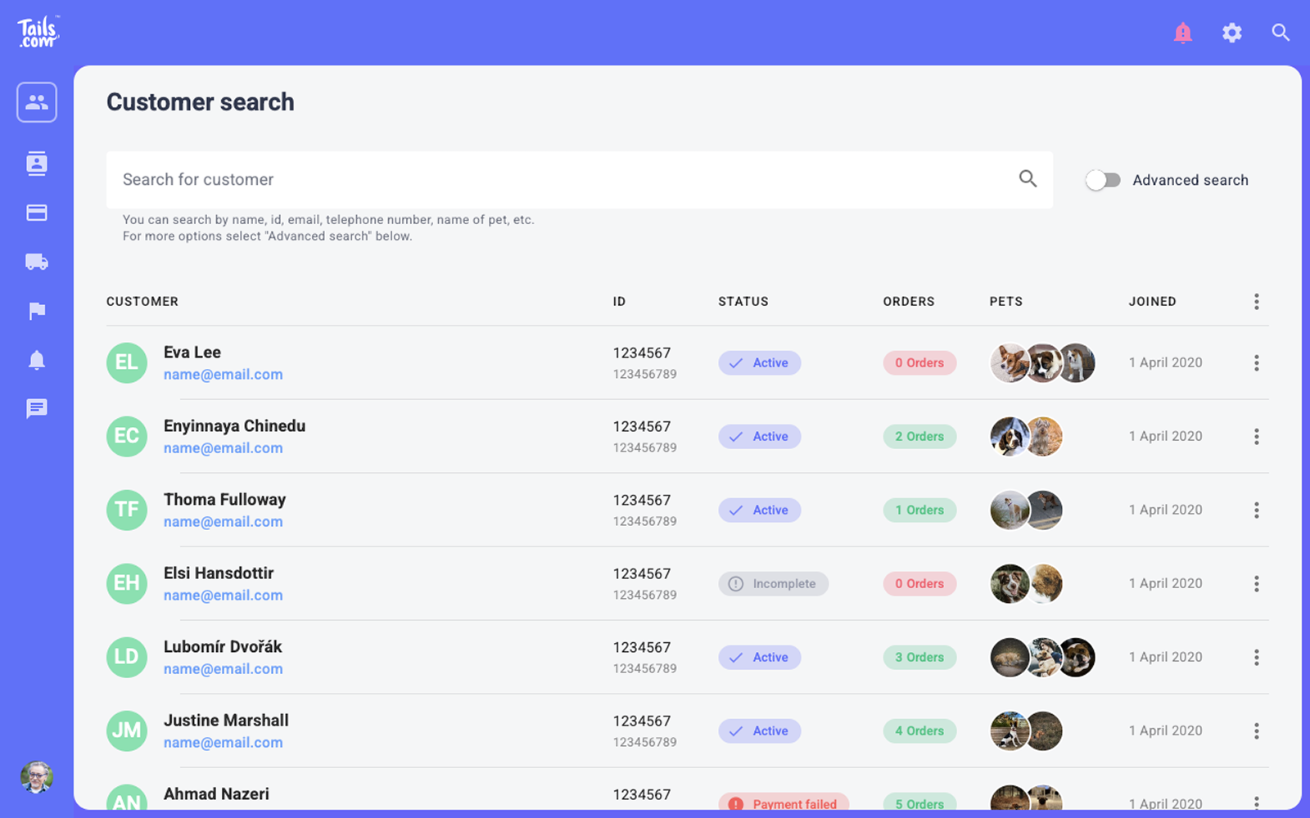Viewport: 1310px width, 818px height.
Task: Click Lubomír Dvořák's 3 Orders badge
Action: [919, 658]
